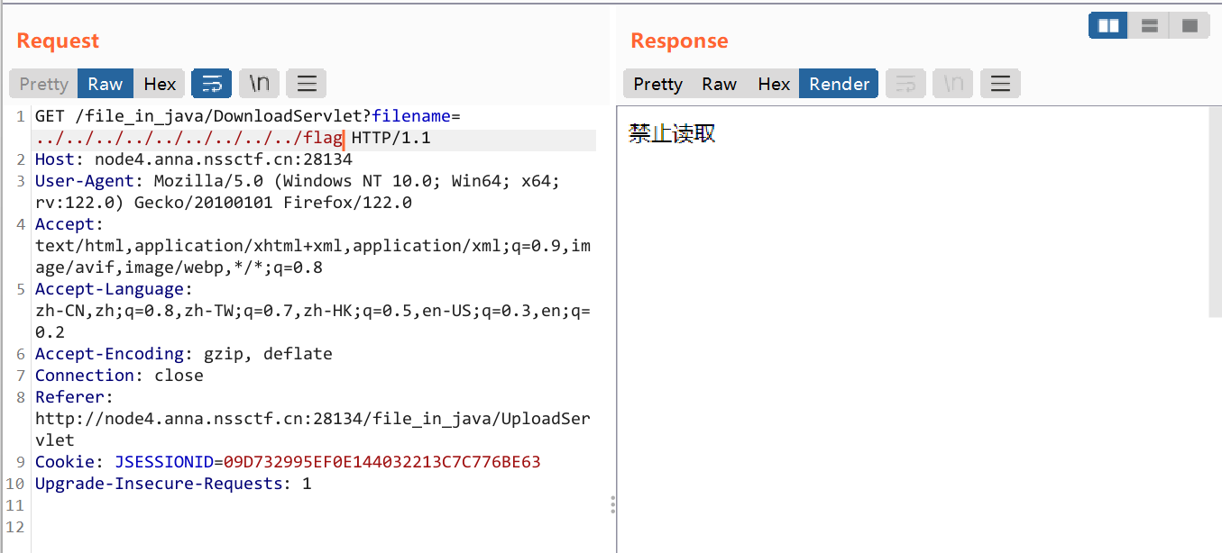Show Raw tab in Response panel
The image size is (1222, 553).
(719, 84)
